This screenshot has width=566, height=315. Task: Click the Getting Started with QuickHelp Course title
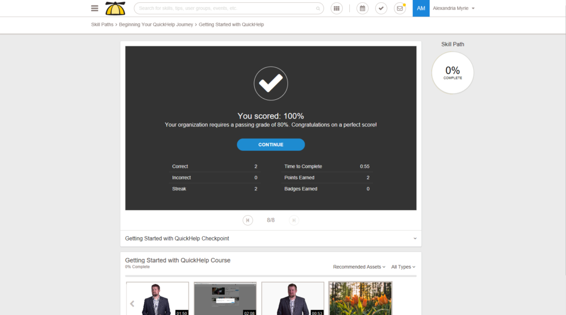[x=177, y=260]
